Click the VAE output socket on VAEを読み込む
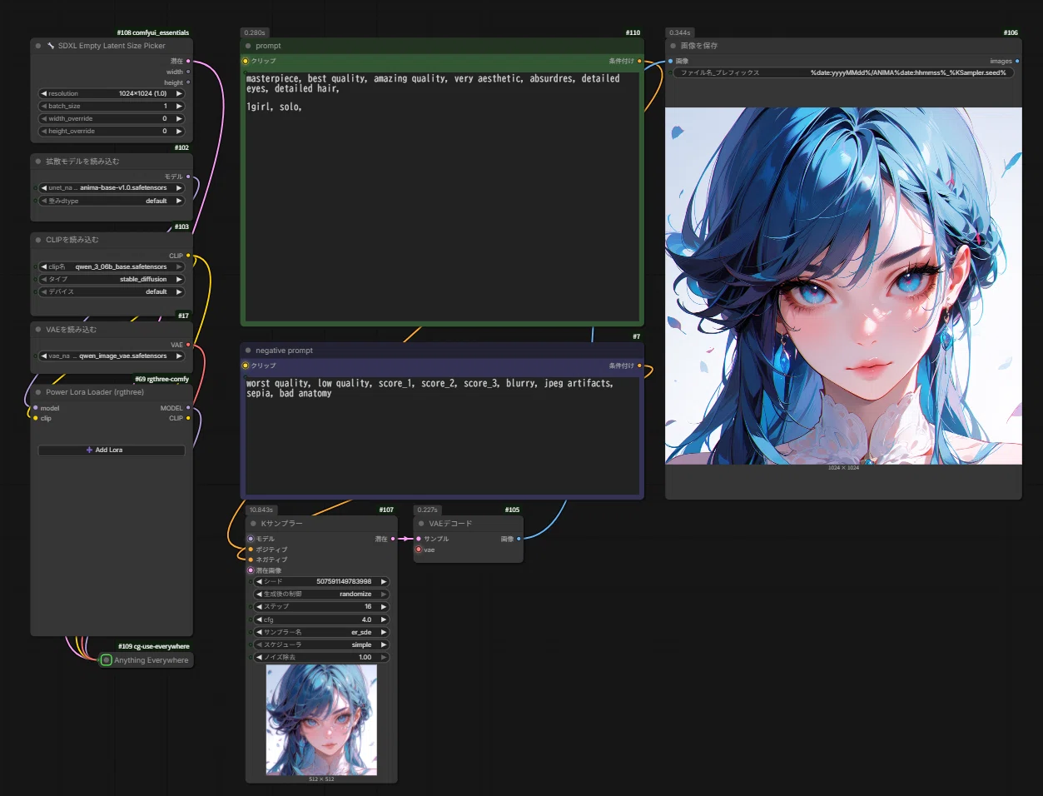 [x=188, y=345]
